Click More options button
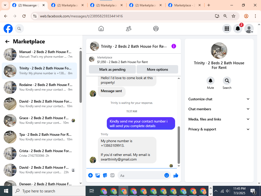The width and height of the screenshot is (261, 196). click(x=158, y=69)
